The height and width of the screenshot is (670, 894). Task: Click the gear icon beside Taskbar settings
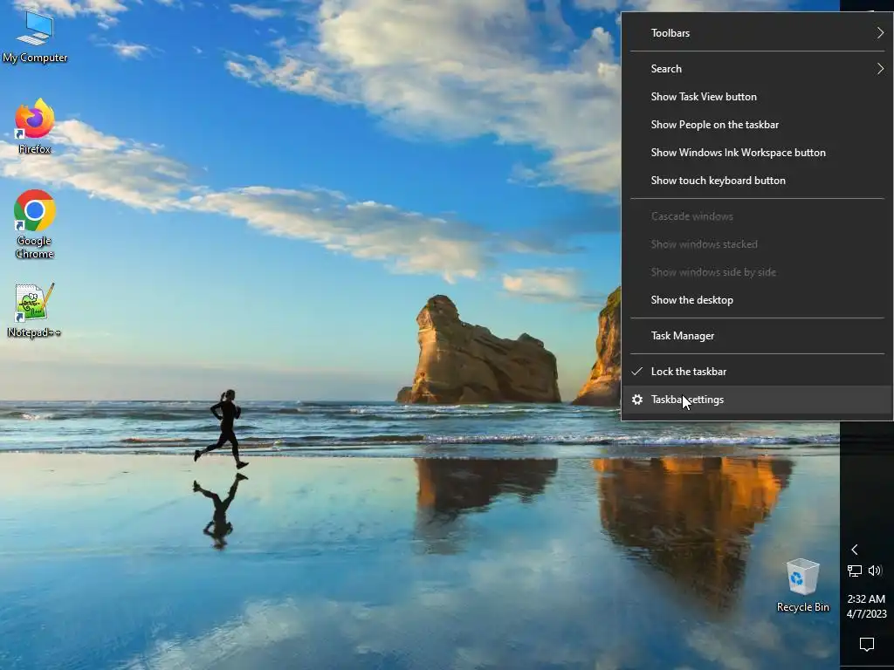pos(637,400)
